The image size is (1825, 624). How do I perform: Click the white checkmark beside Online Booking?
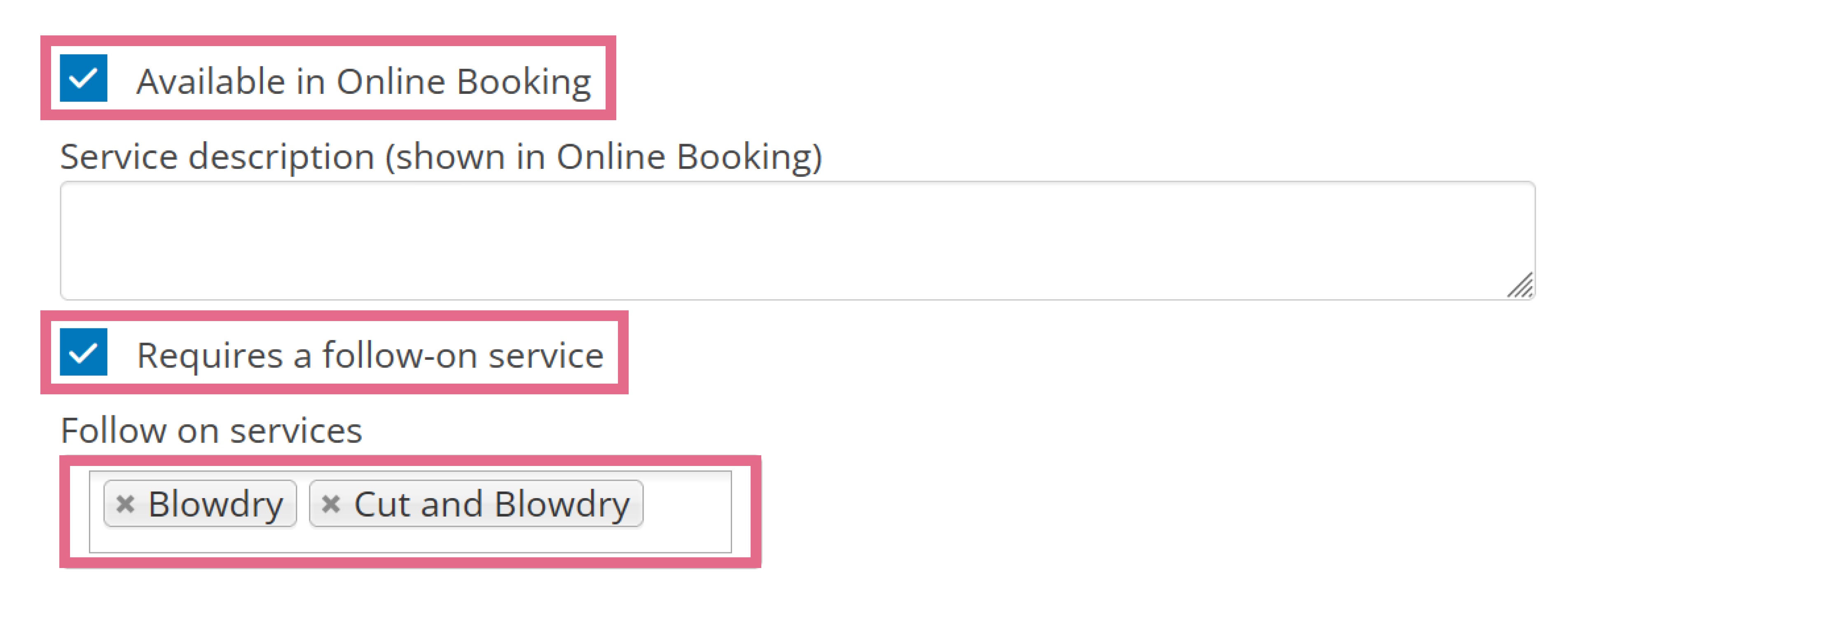click(x=84, y=78)
